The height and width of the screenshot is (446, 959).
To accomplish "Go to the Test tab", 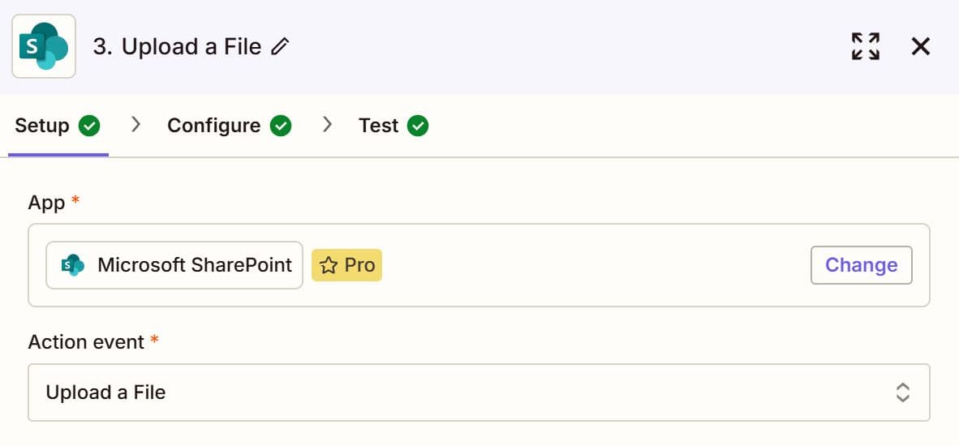I will point(378,126).
